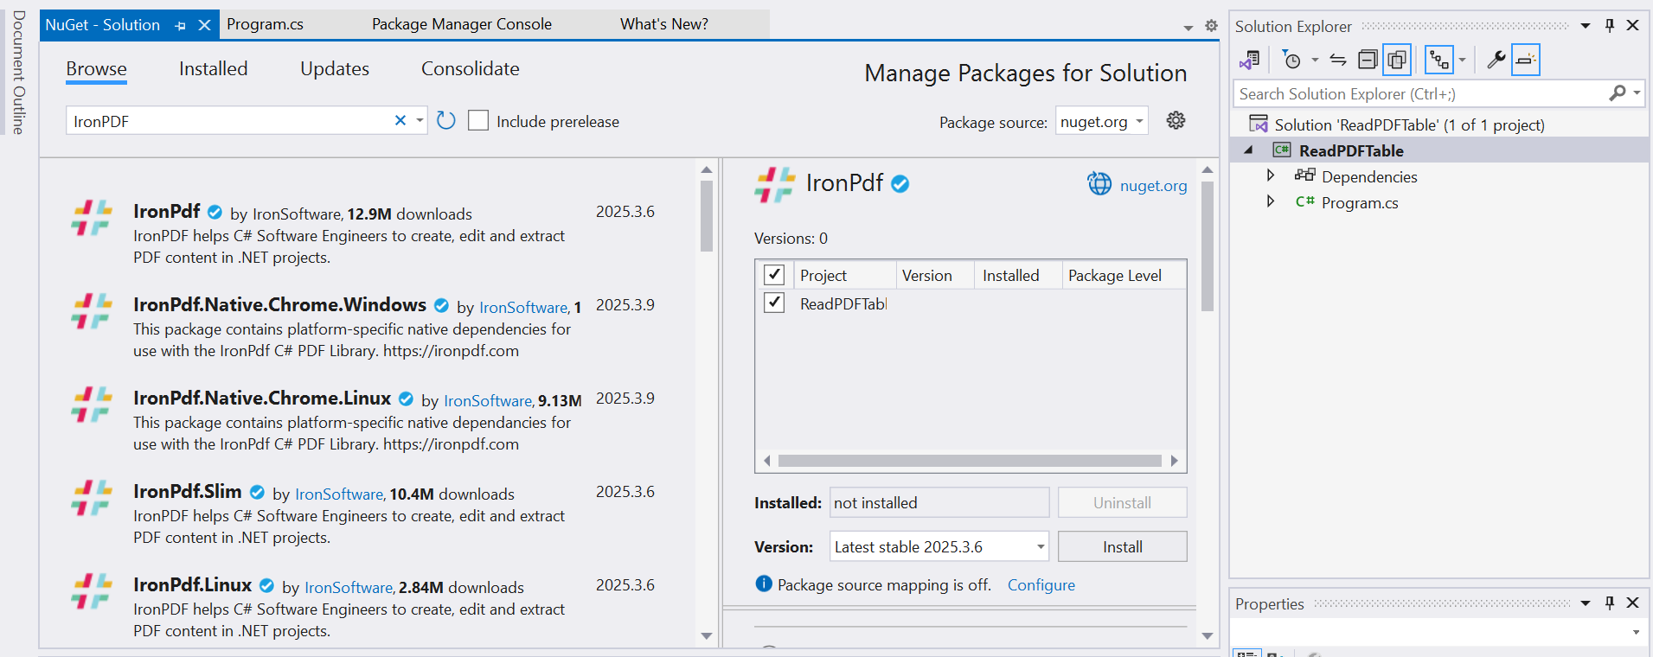Toggle the nested file view button
The image size is (1653, 657).
tap(1439, 60)
